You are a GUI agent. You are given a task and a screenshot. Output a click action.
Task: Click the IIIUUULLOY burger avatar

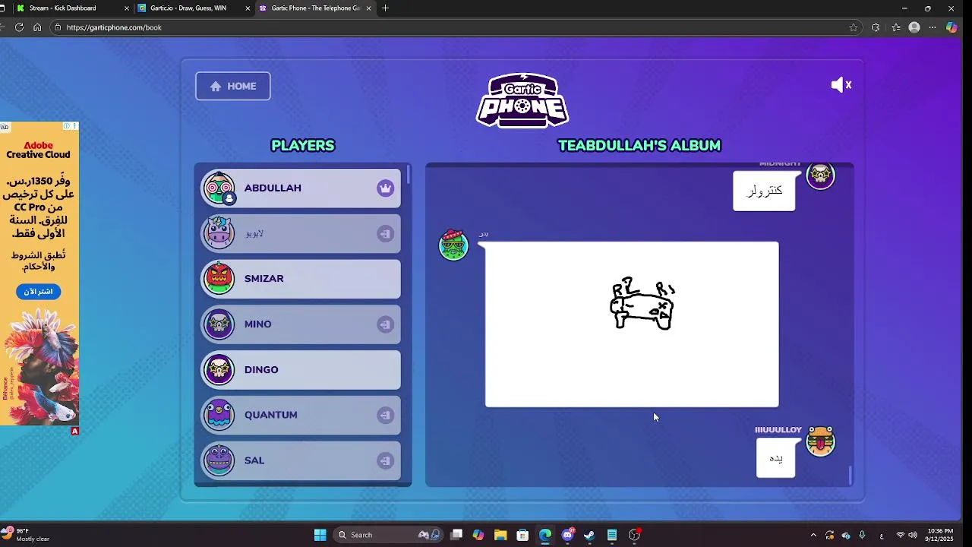point(820,441)
